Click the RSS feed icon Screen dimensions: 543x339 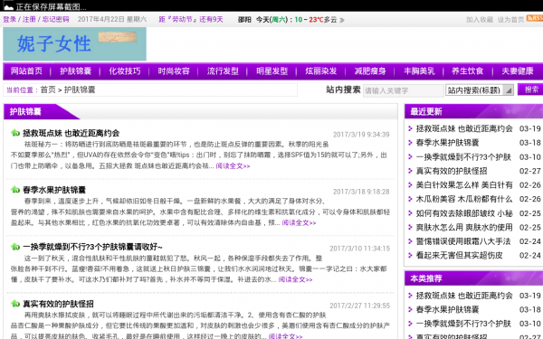pos(535,18)
